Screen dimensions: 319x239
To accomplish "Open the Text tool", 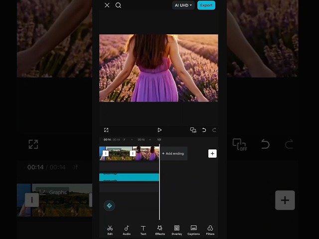I will point(143,230).
